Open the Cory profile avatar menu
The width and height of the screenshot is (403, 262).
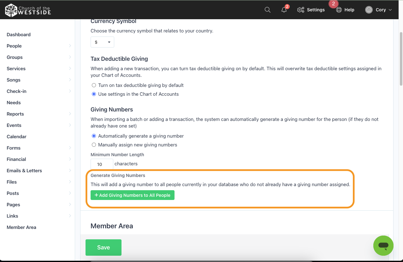click(378, 10)
